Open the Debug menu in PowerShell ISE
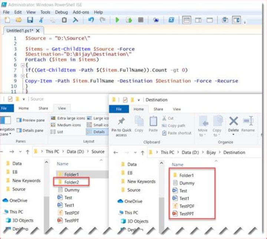267x239 pixels. click(x=61, y=12)
